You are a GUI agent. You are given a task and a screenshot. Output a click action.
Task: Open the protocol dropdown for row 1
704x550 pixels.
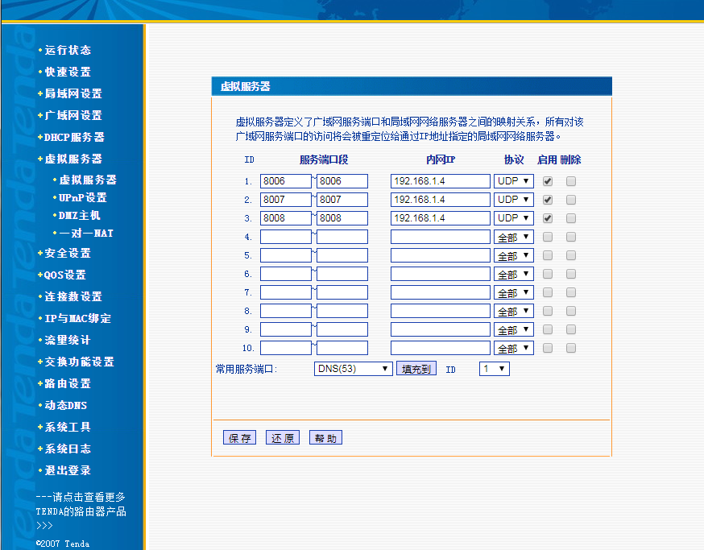[x=514, y=181]
